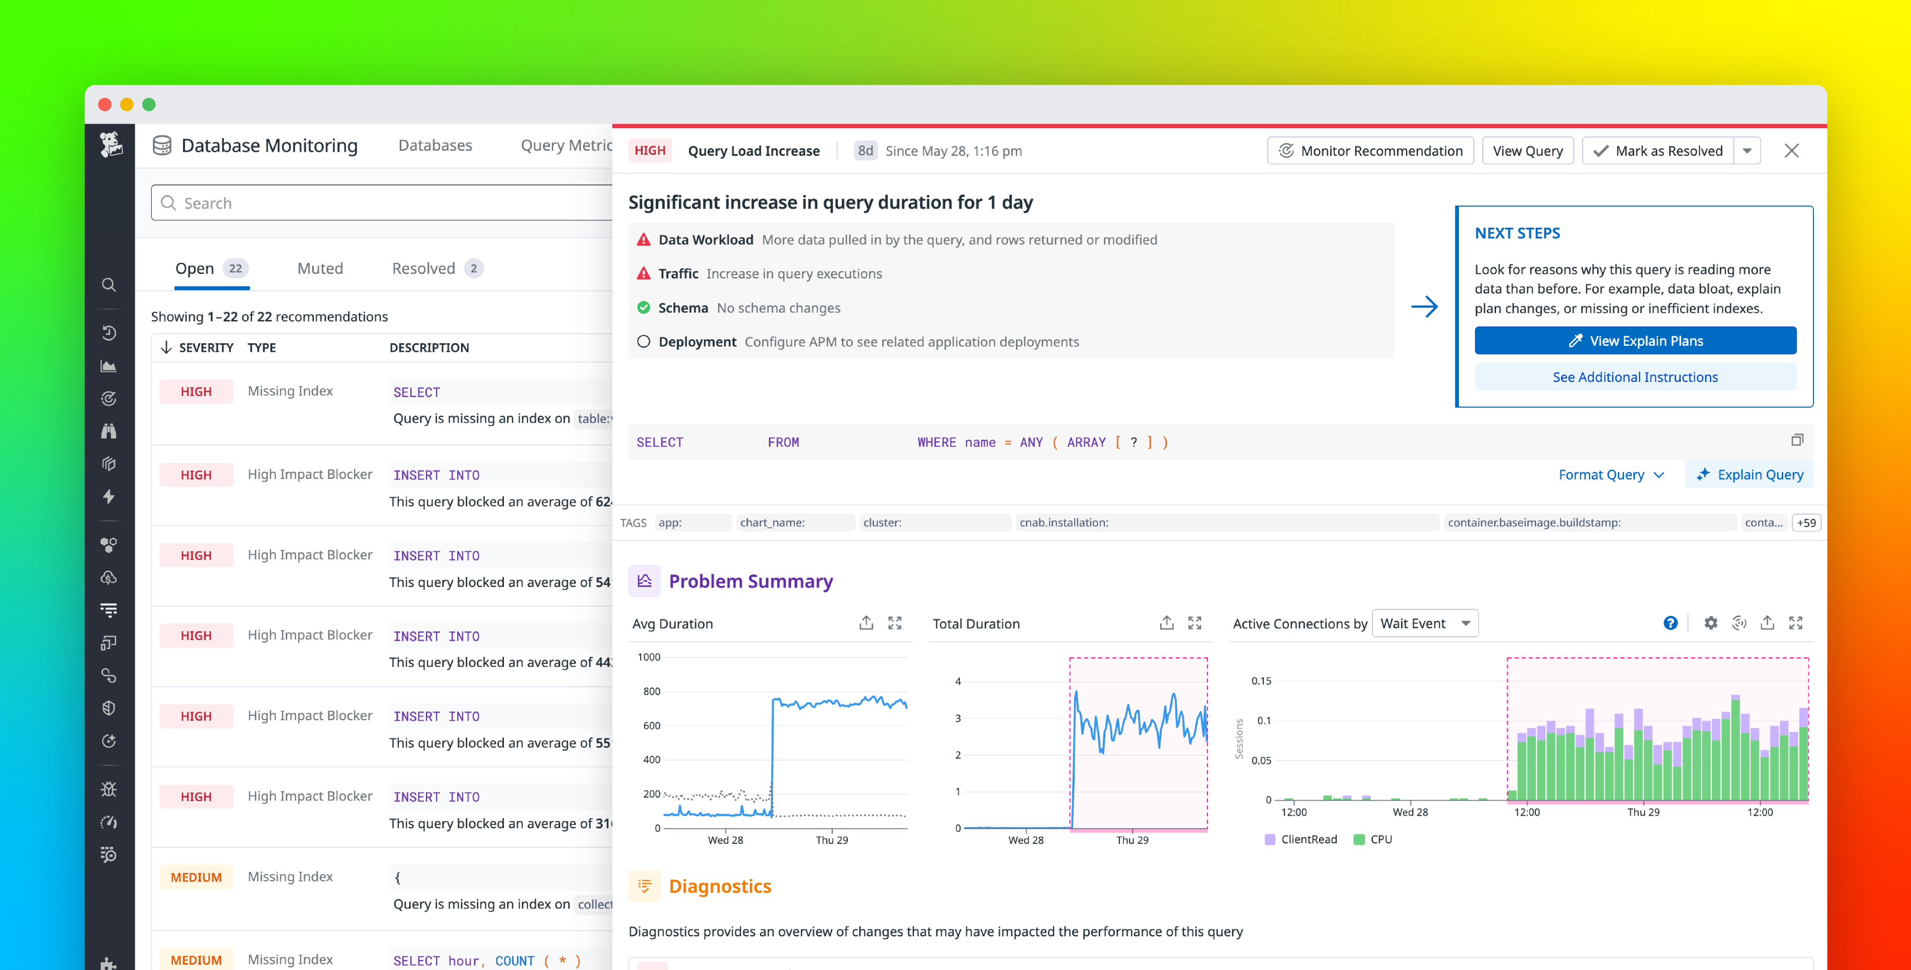Click the View Explain Plans button
Image resolution: width=1911 pixels, height=970 pixels.
[x=1635, y=340]
